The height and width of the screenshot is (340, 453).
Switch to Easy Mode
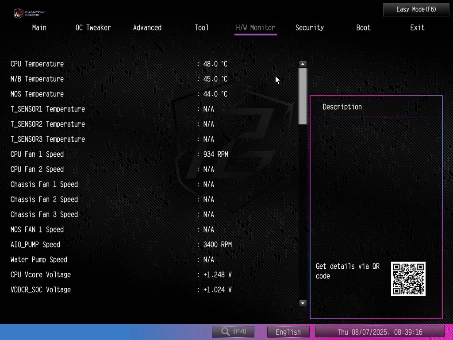click(x=416, y=9)
